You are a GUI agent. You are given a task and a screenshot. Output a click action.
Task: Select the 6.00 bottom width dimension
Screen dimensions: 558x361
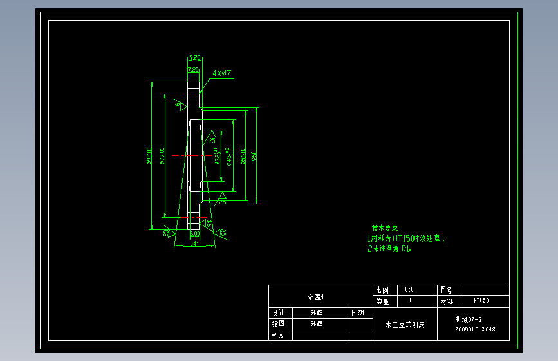(194, 234)
